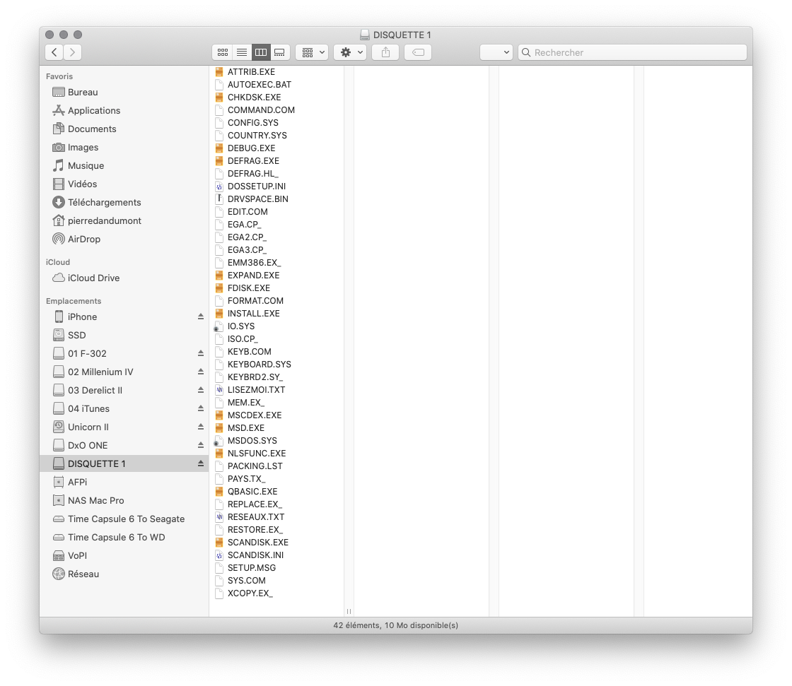Image resolution: width=792 pixels, height=686 pixels.
Task: Switch to gallery view
Action: (280, 52)
